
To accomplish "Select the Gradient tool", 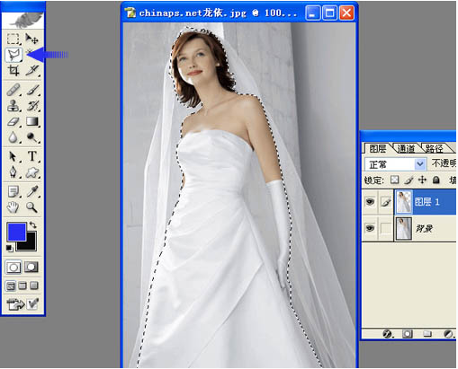I will [31, 122].
